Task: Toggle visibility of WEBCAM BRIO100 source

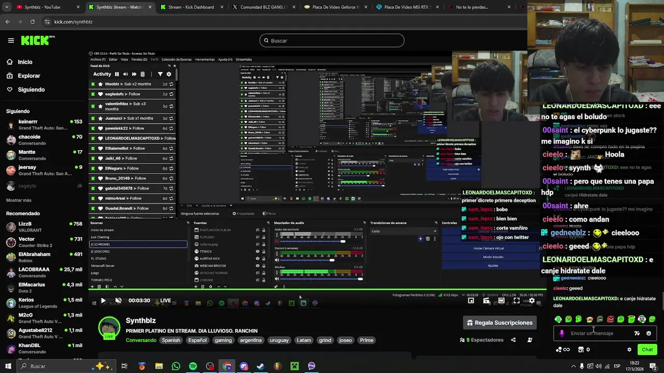Action: (x=257, y=266)
